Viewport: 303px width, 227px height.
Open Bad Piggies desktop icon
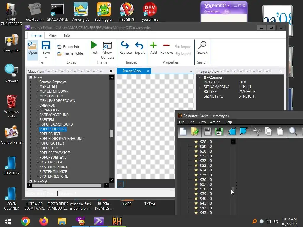tap(104, 12)
